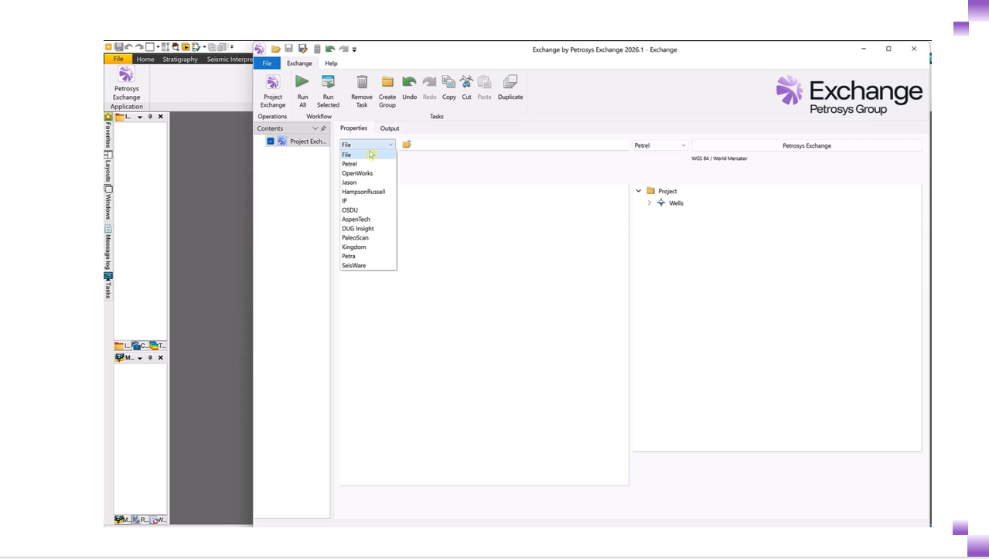The width and height of the screenshot is (989, 559).
Task: Uncheck the Project Exch... task checkbox
Action: [271, 141]
